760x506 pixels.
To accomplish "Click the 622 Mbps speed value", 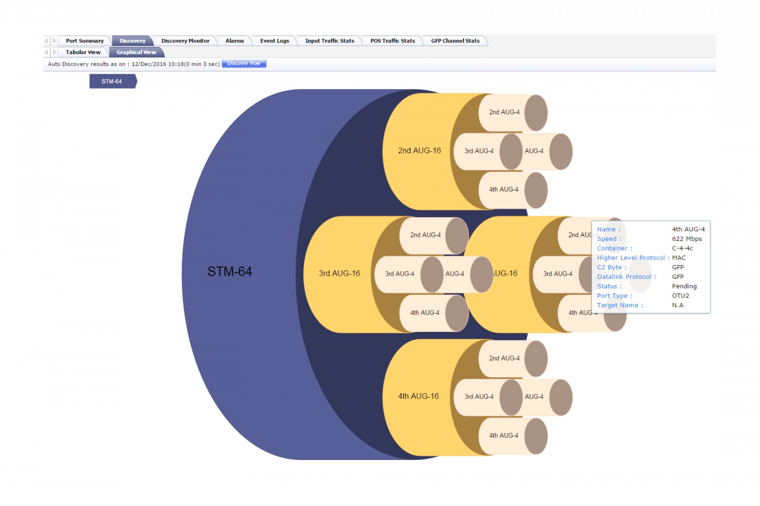I will coord(687,239).
